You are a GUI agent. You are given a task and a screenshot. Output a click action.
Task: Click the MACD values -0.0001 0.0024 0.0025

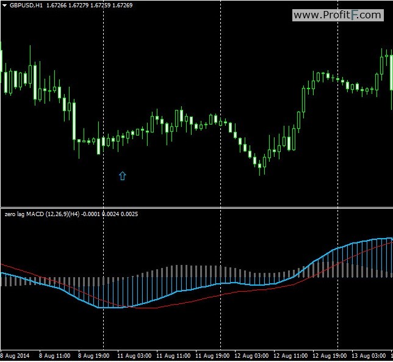(109, 214)
